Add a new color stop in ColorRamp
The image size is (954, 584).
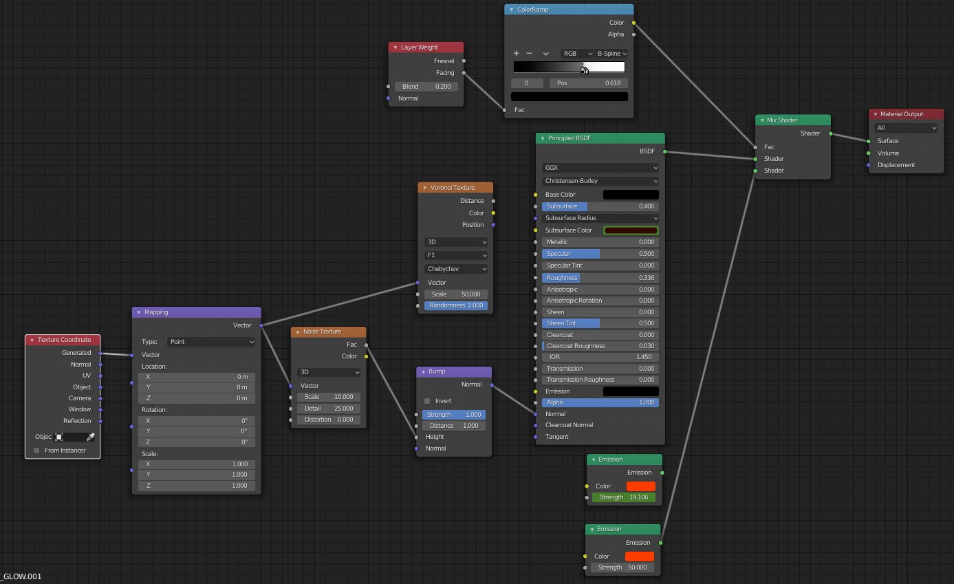coord(516,53)
